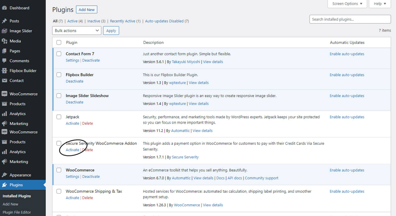The image size is (396, 216).
Task: Filter plugins by Active (4)
Action: click(x=75, y=21)
